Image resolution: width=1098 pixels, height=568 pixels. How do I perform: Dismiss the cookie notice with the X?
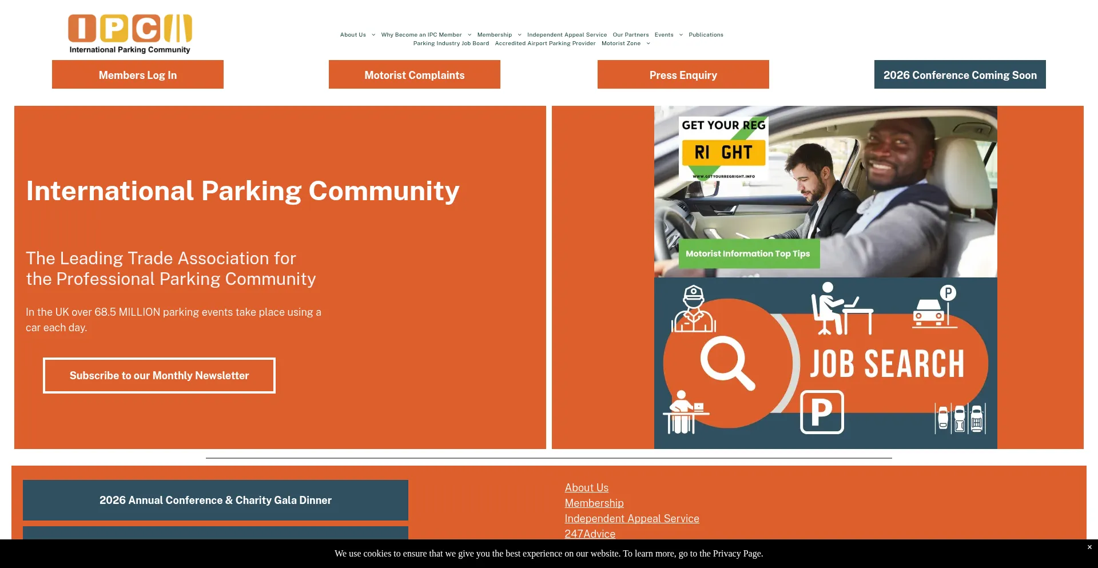[x=1089, y=547]
